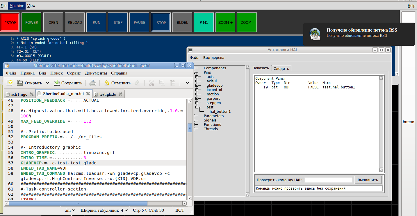The width and height of the screenshot is (417, 216).
Task: Open the Help menu in AXIS
Action: coord(411,6)
